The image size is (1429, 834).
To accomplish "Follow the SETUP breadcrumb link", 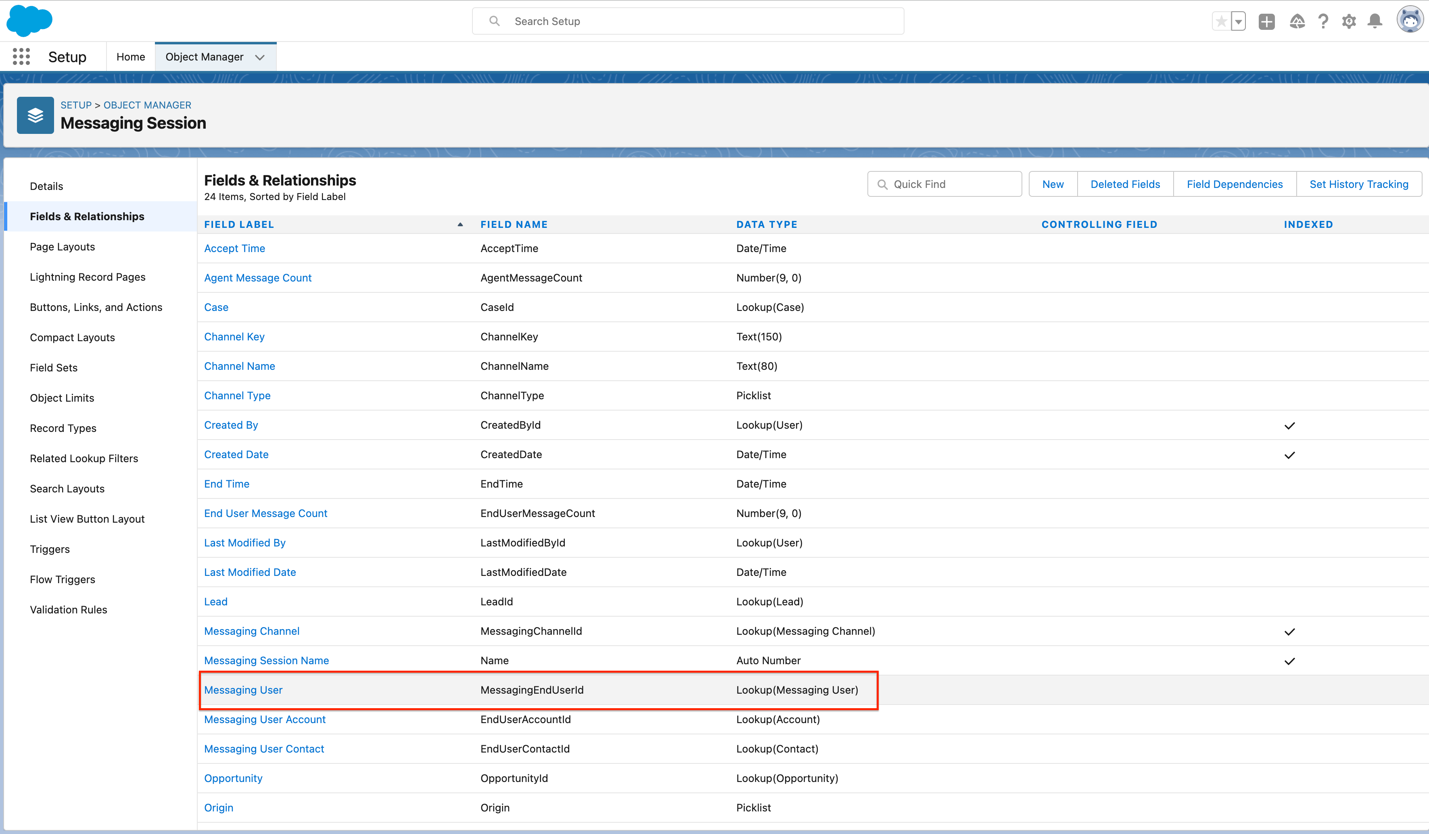I will tap(76, 105).
